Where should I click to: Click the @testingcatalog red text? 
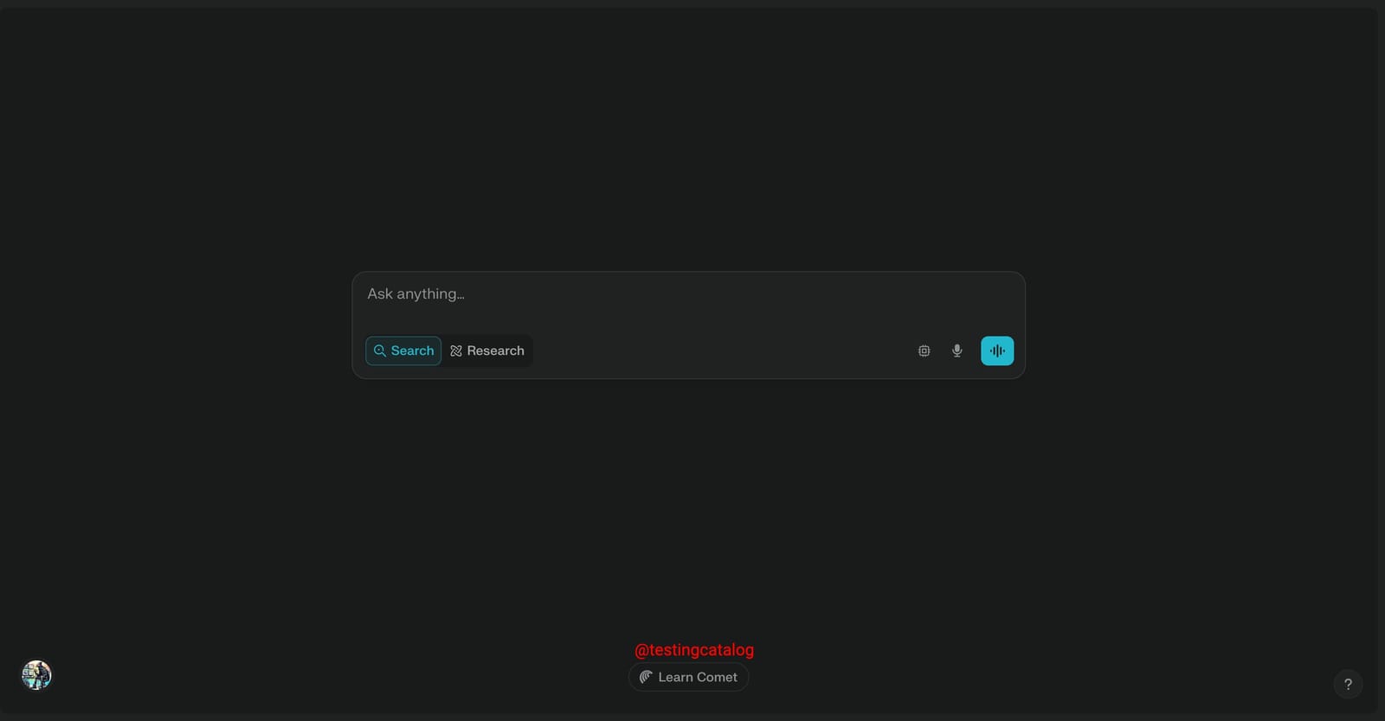[693, 649]
